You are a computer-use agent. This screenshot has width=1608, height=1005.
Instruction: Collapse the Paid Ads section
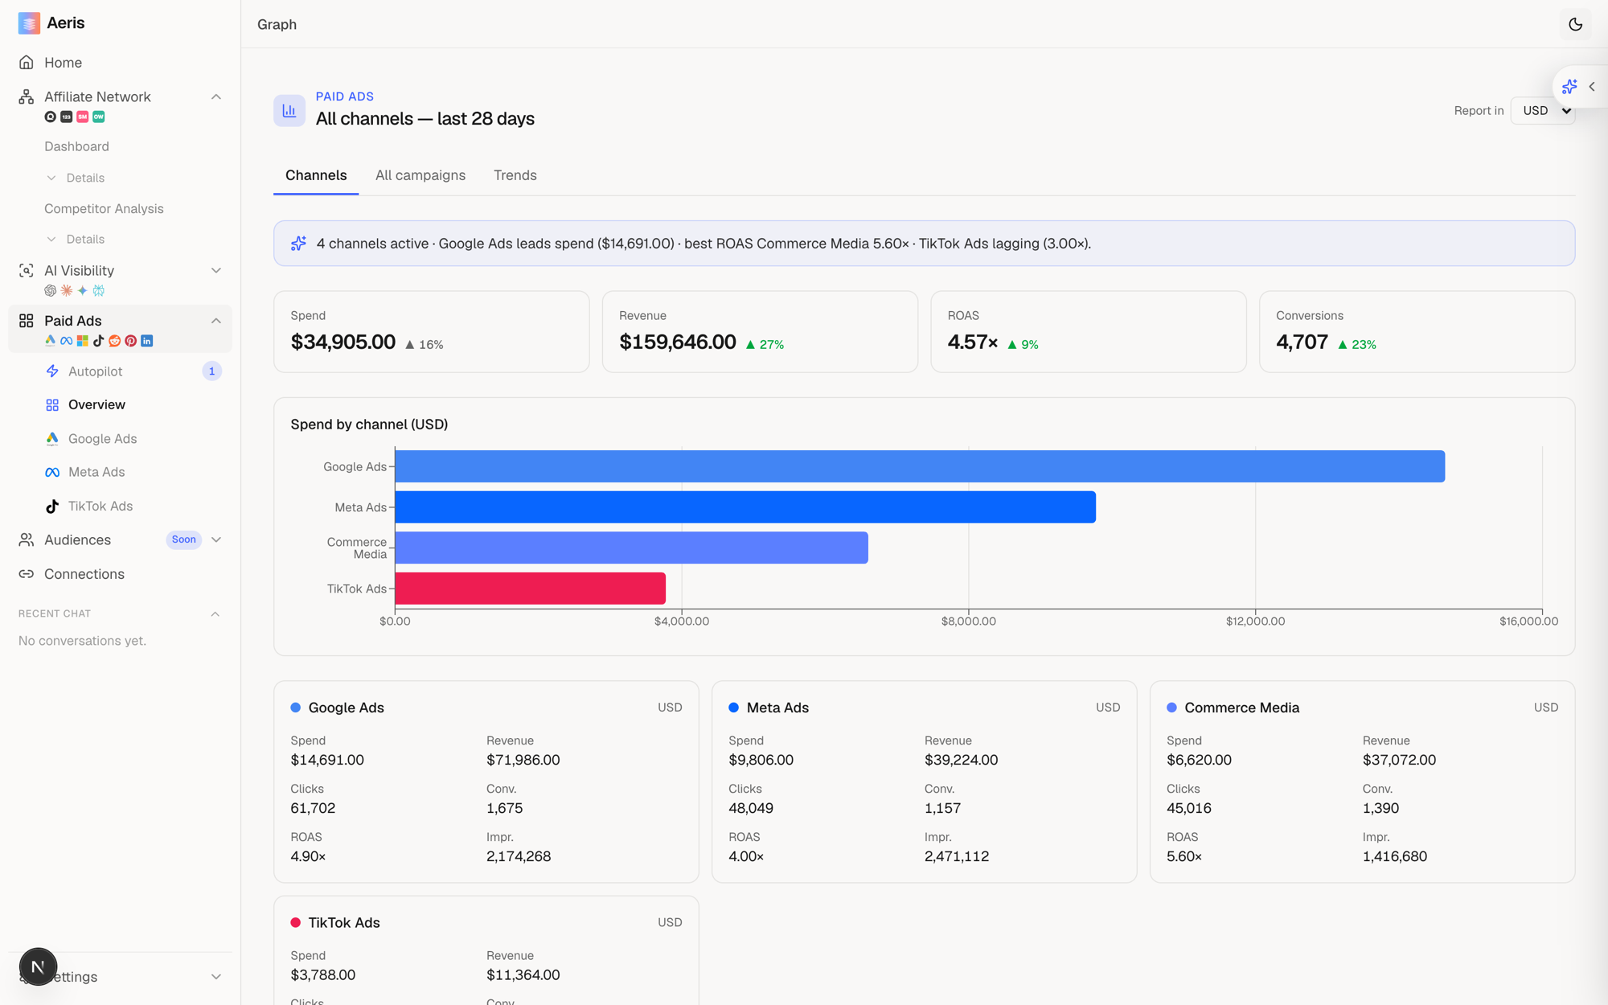coord(215,321)
